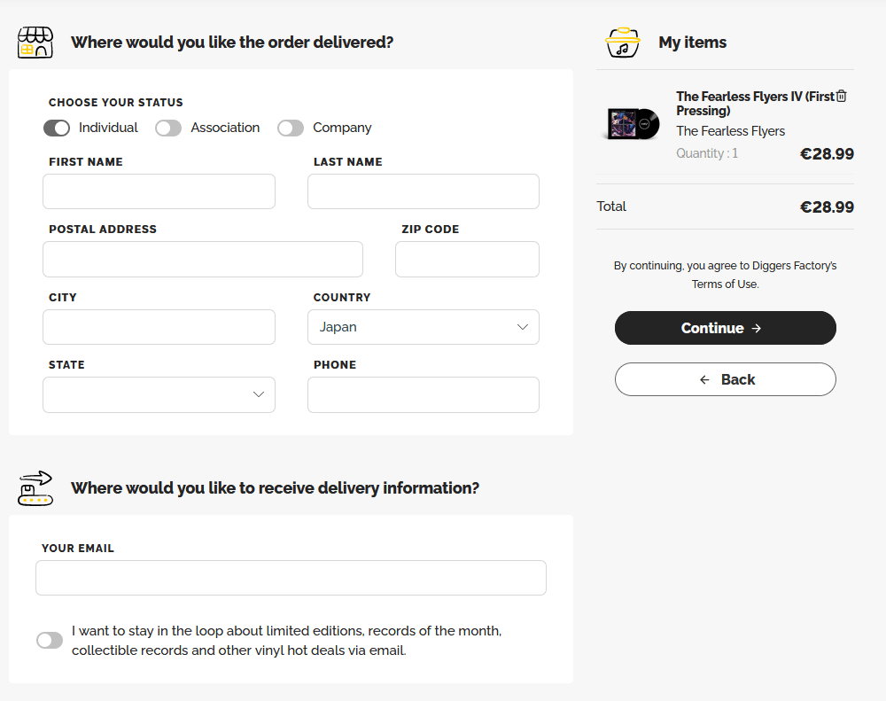
Task: Click the Quantity : 1 text
Action: coord(707,153)
